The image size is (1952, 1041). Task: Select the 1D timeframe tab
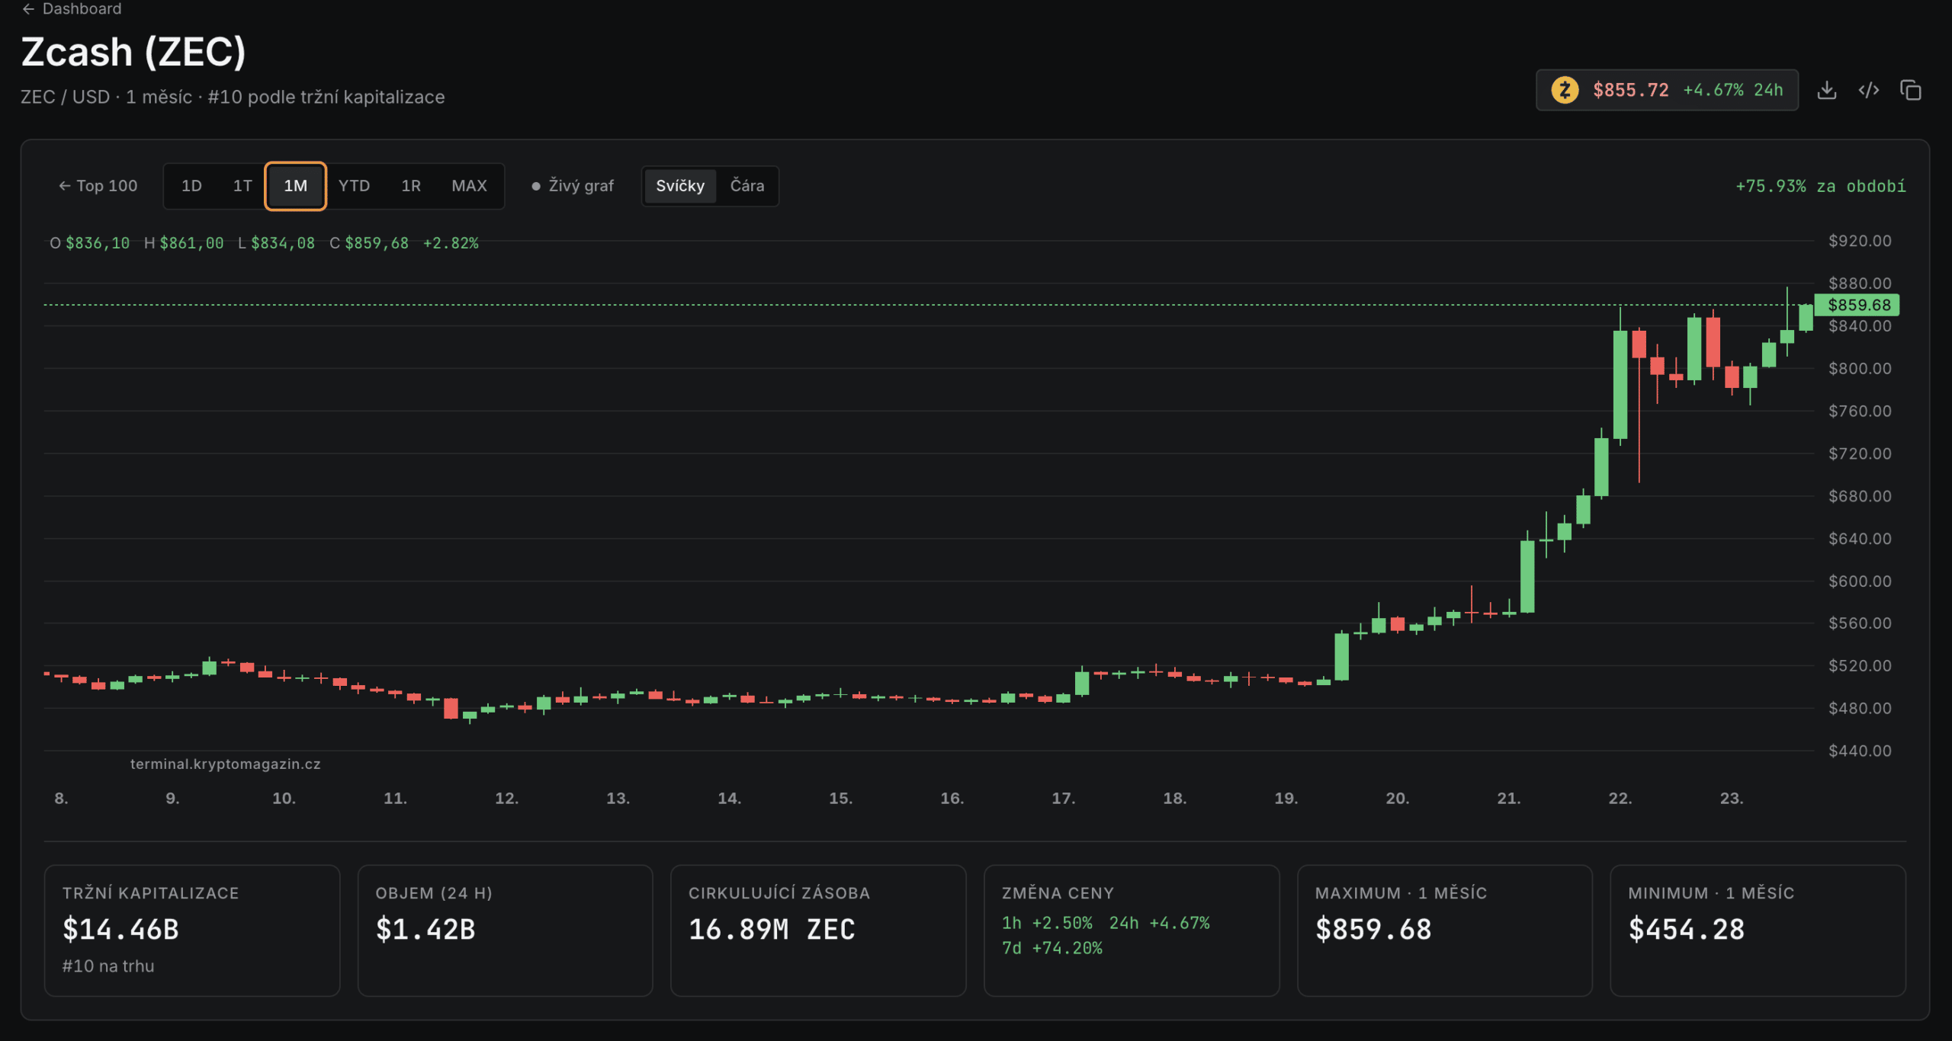191,186
